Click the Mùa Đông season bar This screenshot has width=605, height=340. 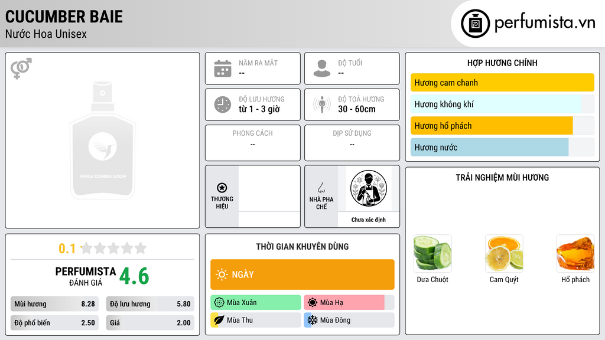(x=349, y=320)
